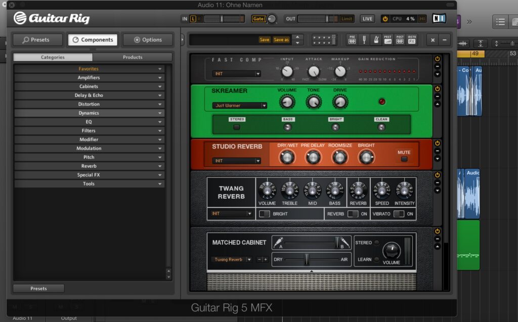The image size is (518, 322).
Task: Enable LIVE view mode
Action: pyautogui.click(x=367, y=19)
